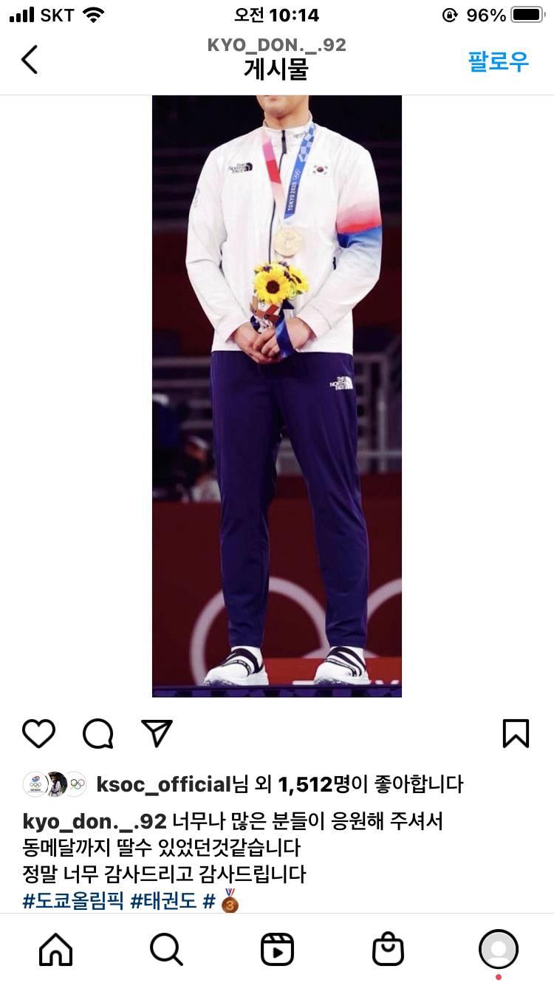Viewport: 554px width, 986px height.
Task: Tap liker avatars beside ksoc_official
Action: coord(55,784)
